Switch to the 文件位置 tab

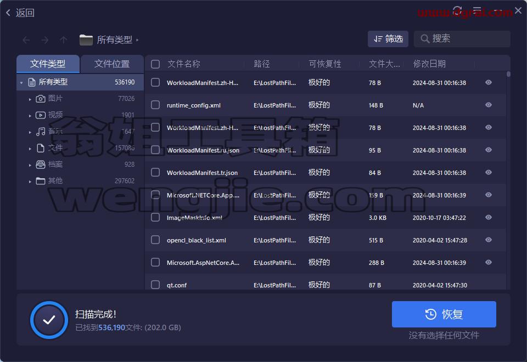(112, 64)
